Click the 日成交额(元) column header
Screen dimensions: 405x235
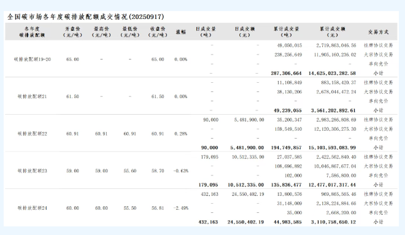[245, 32]
